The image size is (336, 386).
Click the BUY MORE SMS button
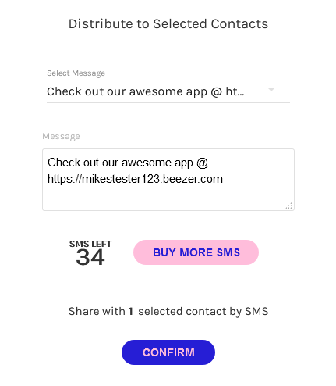[x=196, y=252]
